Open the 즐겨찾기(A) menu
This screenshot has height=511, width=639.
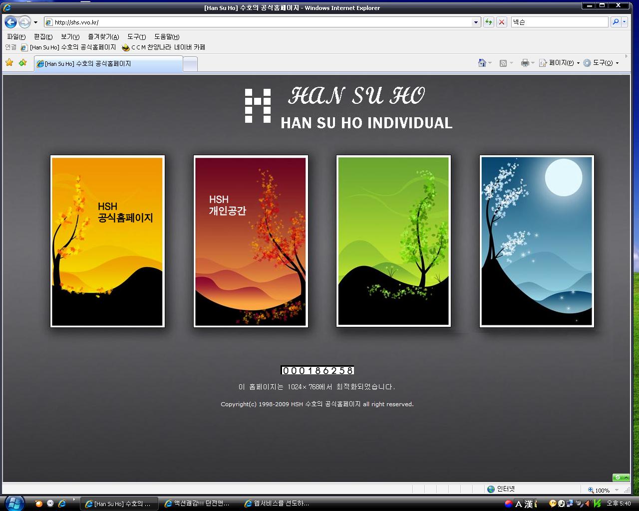click(103, 37)
